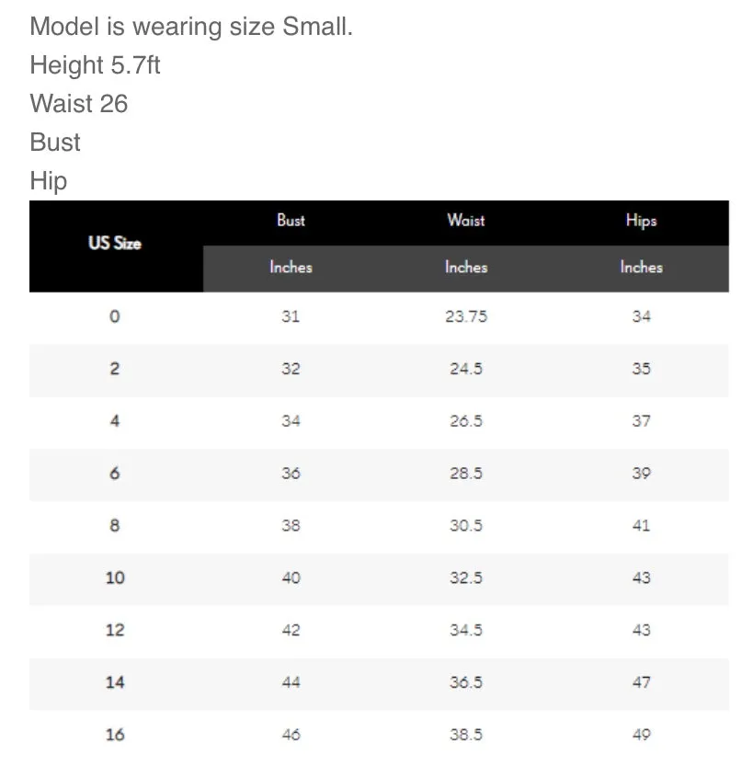Viewport: 753px width, 766px height.
Task: Click the 'Height 5.7ft' text line
Action: pyautogui.click(x=95, y=65)
